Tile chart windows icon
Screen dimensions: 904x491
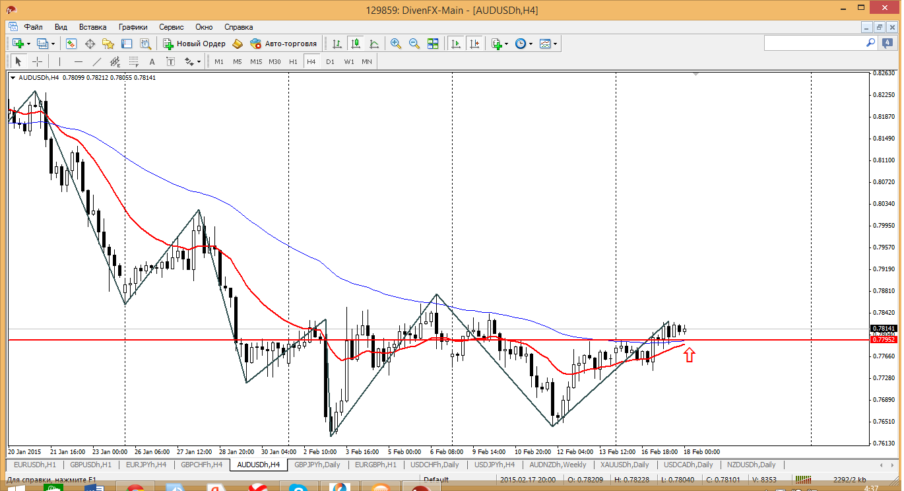click(x=433, y=44)
